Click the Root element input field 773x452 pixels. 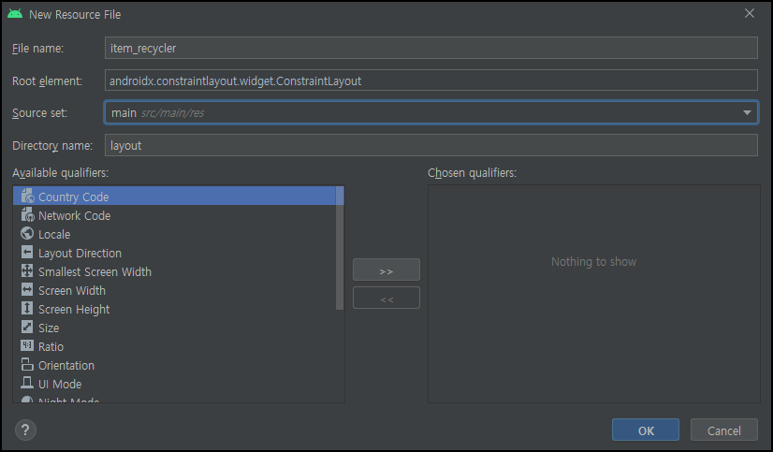click(x=431, y=80)
